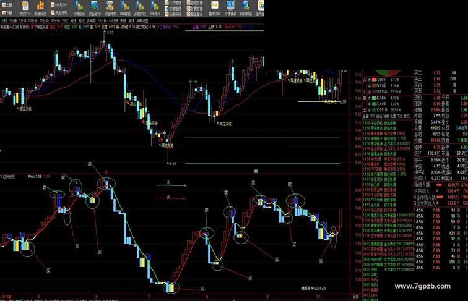Select the 月线 monthly period tab
This screenshot has height=301, width=468.
click(82, 21)
